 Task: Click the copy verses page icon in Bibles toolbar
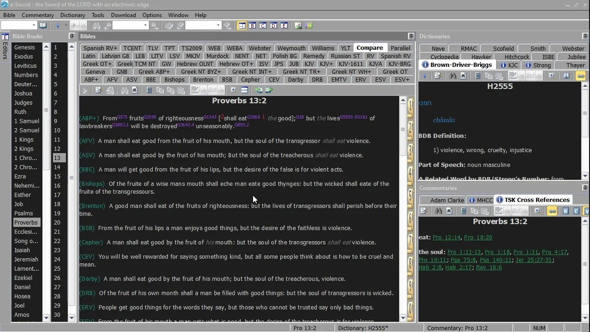tap(149, 90)
